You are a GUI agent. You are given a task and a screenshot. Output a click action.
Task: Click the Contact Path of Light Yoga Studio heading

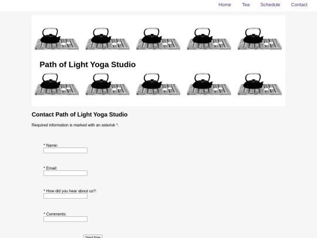click(x=79, y=115)
